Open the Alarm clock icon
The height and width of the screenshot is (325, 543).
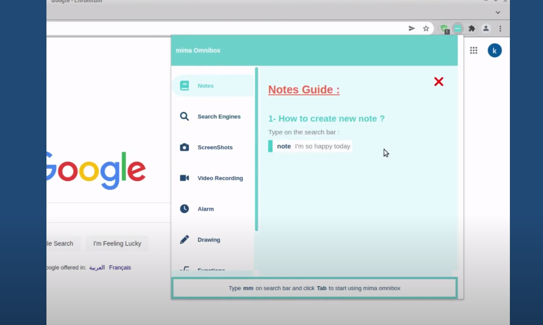(184, 208)
